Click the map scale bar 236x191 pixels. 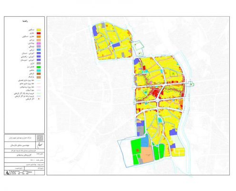tap(21, 173)
